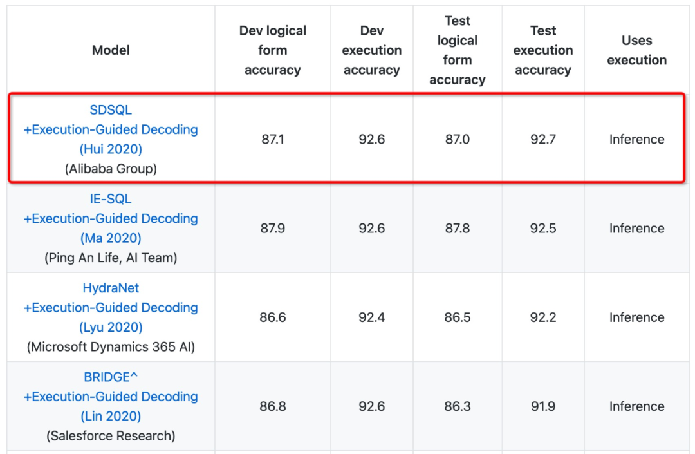This screenshot has width=695, height=454.
Task: Click the Uses execution column header
Action: click(x=636, y=50)
